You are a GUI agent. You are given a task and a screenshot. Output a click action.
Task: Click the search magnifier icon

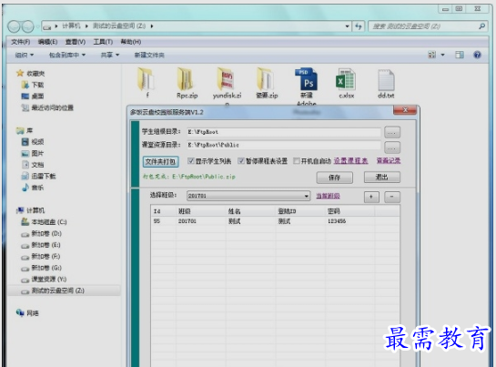point(481,26)
